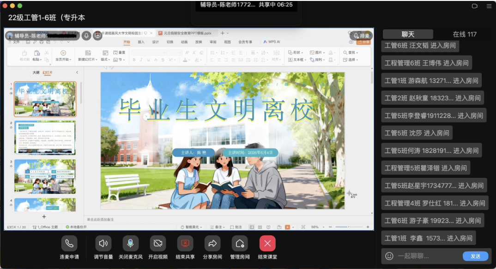This screenshot has width=496, height=269.
Task: Click the blue 发送 send button
Action: tap(475, 256)
